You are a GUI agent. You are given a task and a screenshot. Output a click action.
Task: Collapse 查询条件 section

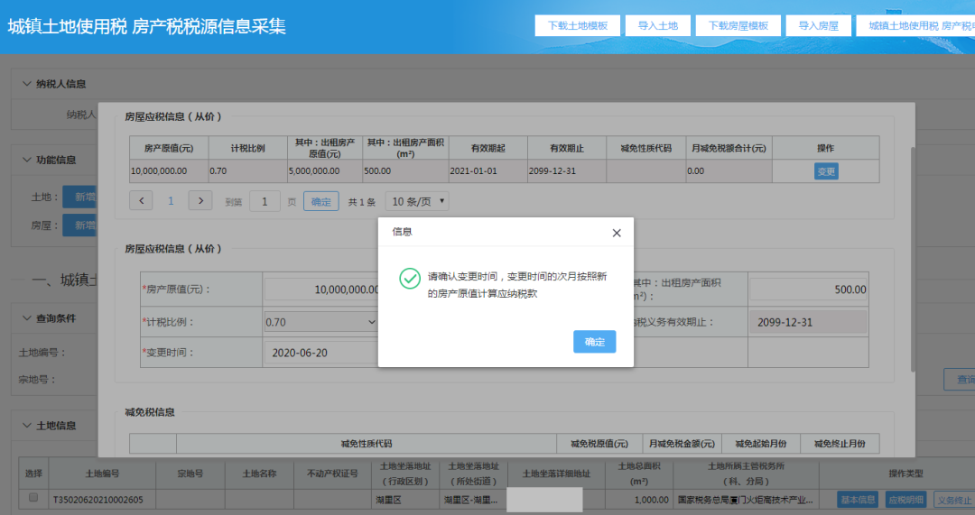click(27, 318)
